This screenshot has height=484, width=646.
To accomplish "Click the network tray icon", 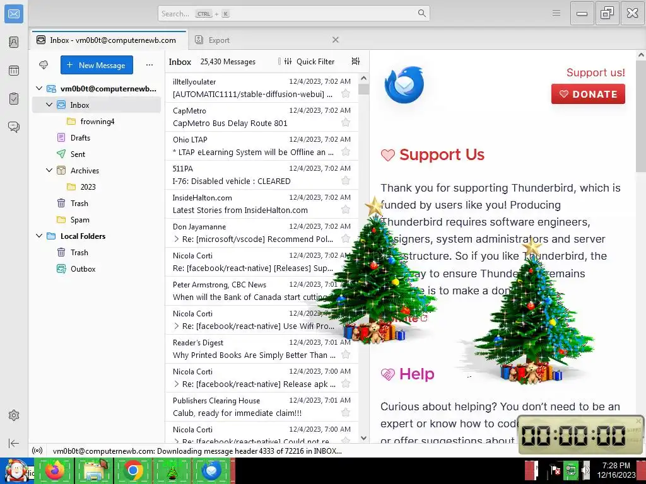I will click(x=571, y=470).
